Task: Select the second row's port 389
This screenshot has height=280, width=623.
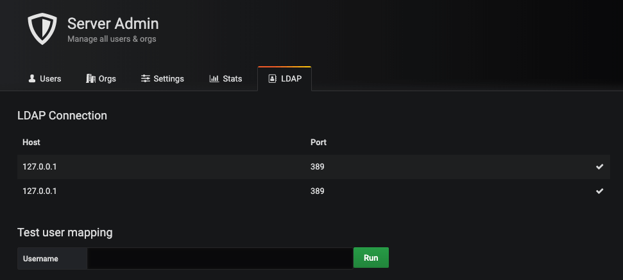Action: 318,191
